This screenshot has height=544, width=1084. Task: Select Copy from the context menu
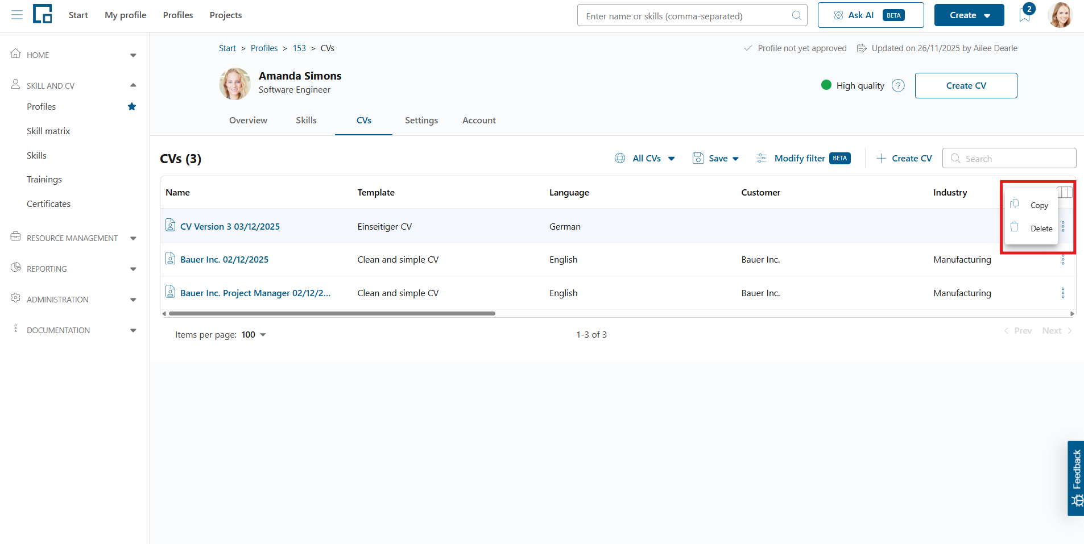coord(1031,205)
